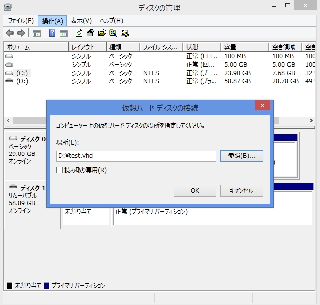Close the 仮想ハード ディスクの接続 dialog

click(262, 105)
